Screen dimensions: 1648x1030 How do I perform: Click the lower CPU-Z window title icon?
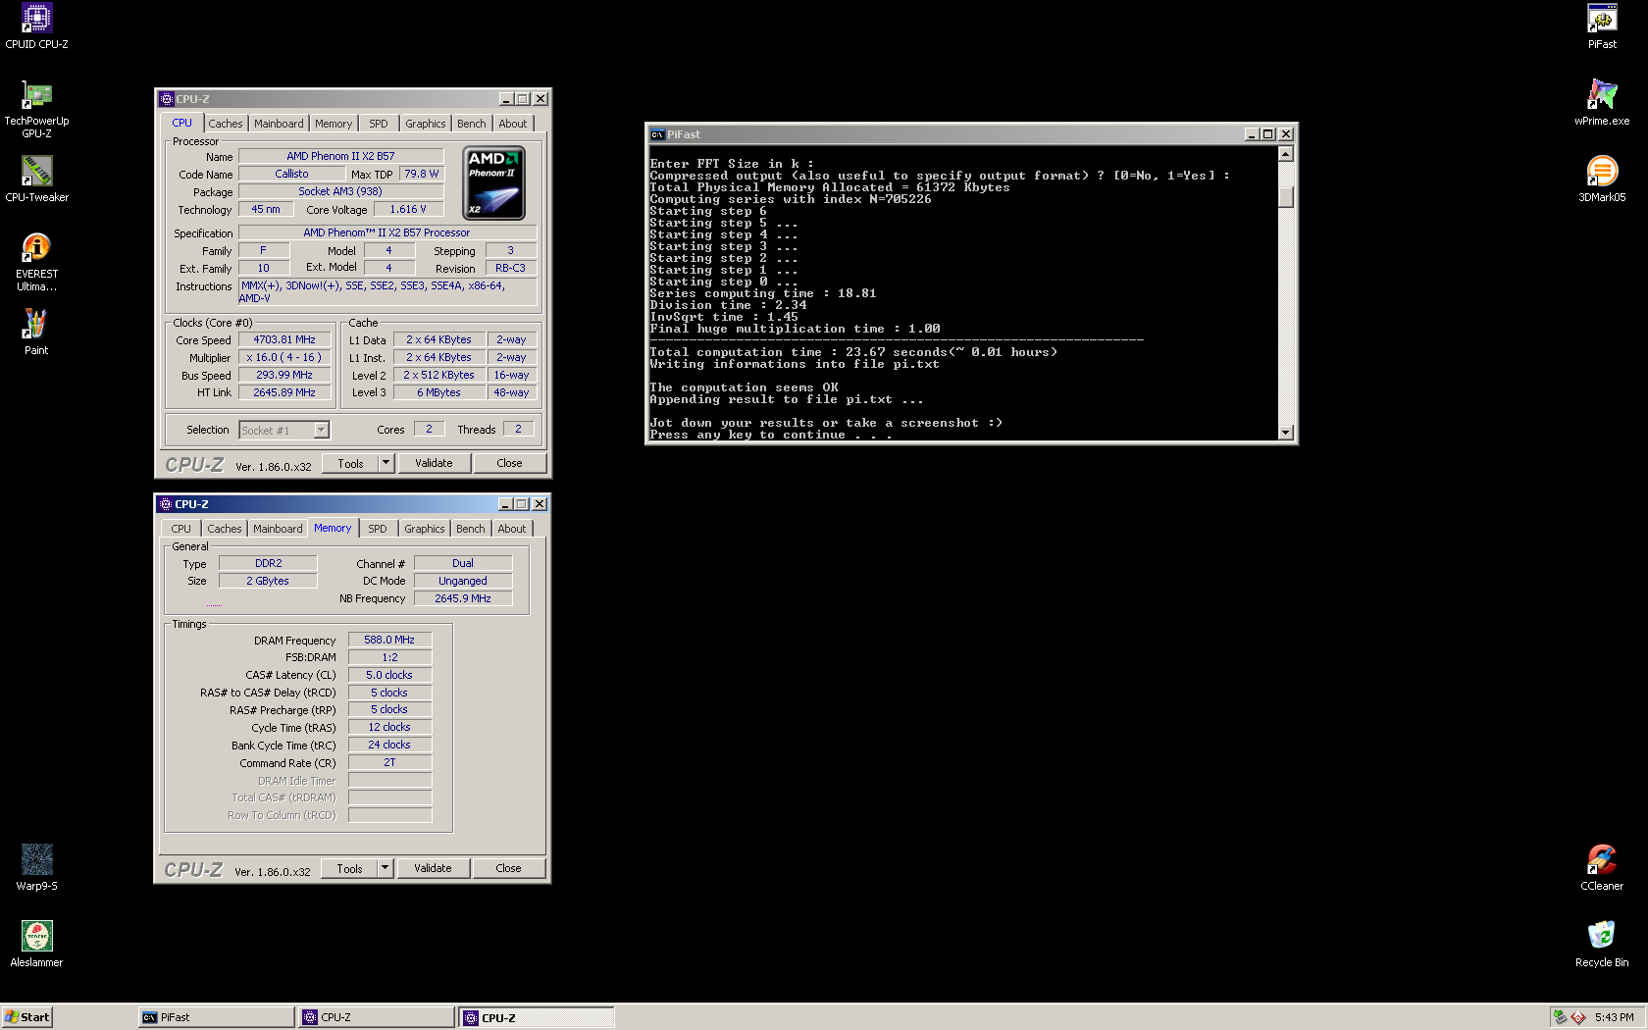(166, 504)
